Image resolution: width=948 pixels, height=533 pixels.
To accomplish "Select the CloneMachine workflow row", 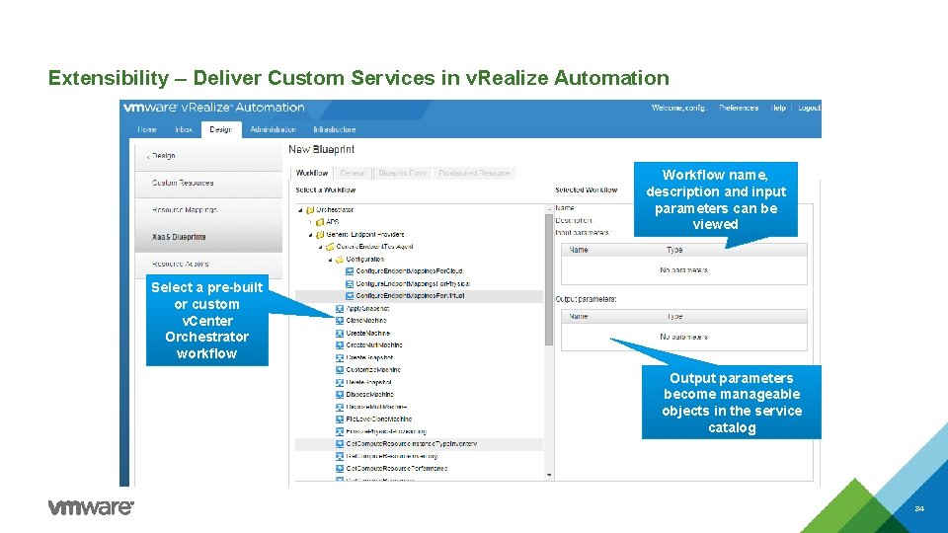I will [x=419, y=321].
